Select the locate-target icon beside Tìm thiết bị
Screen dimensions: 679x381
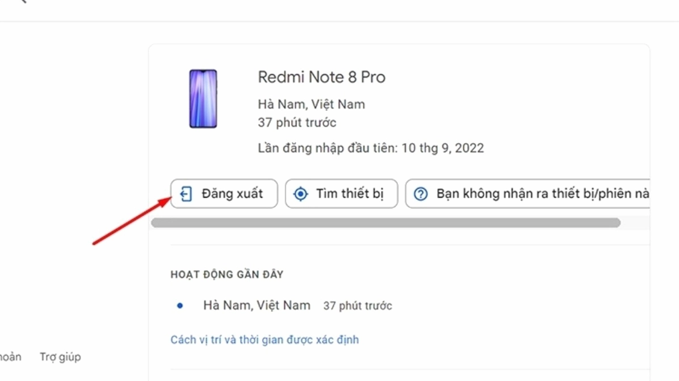(x=300, y=194)
